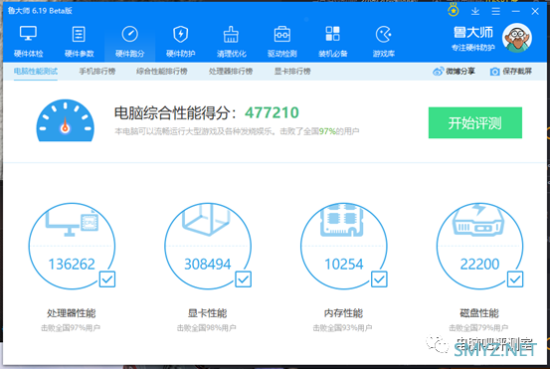This screenshot has width=550, height=369.
Task: Toggle the 处理器性能 test checkbox
Action: click(107, 279)
